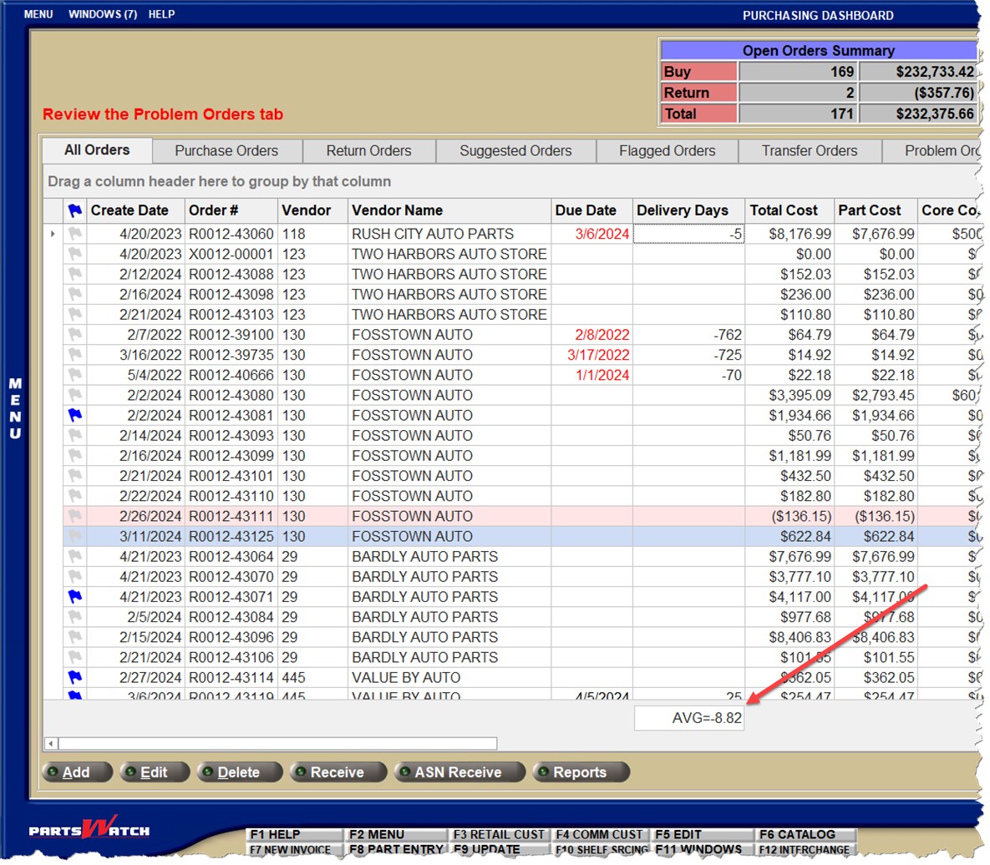
Task: Expand the vertical MENU side bar
Action: [x=15, y=408]
